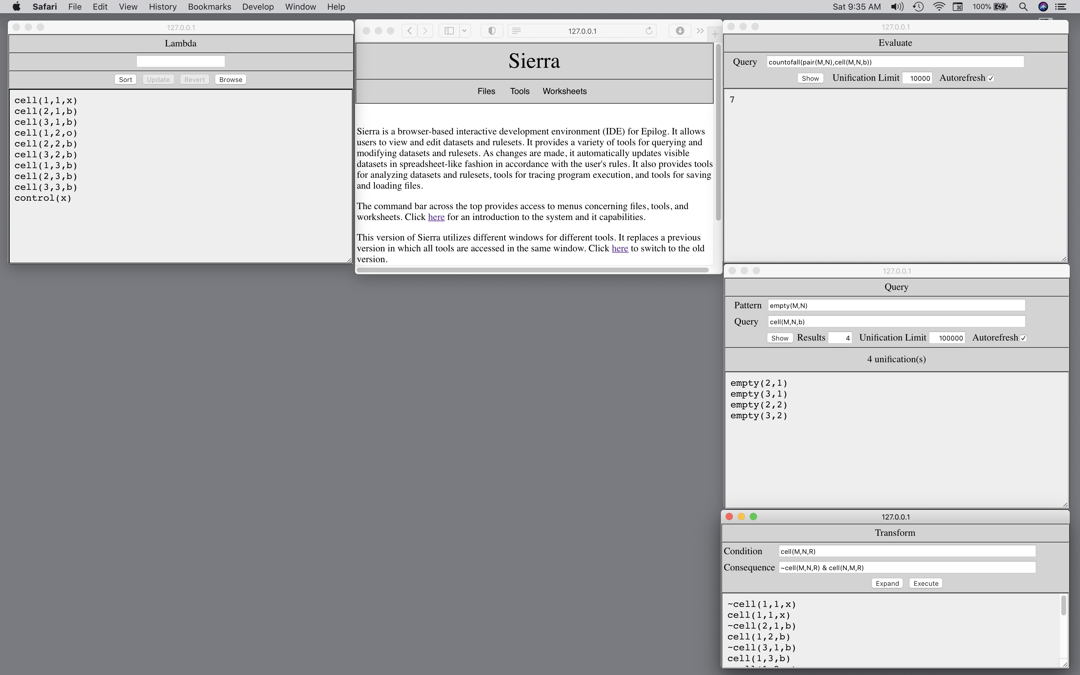
Task: Click the Safari back arrow button
Action: point(409,31)
